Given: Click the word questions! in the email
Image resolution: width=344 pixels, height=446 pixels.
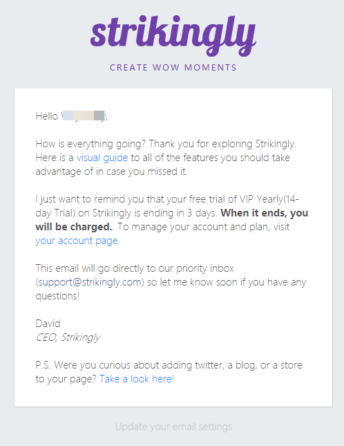Looking at the screenshot, I should pos(57,296).
